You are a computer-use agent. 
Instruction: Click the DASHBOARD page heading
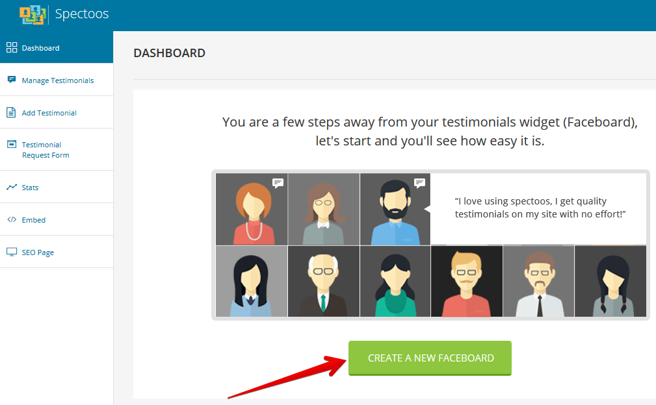point(169,53)
